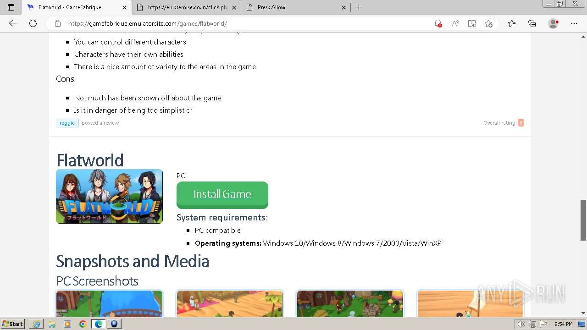Screen dimensions: 587x330
Task: Open media player taskbar icon
Action: pyautogui.click(x=67, y=324)
